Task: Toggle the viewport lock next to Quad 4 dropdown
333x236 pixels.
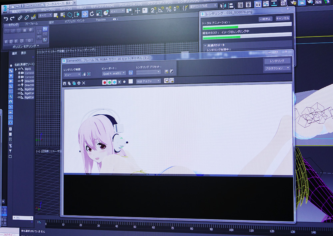Action: click(x=131, y=73)
